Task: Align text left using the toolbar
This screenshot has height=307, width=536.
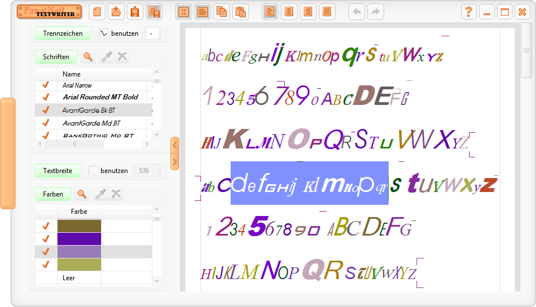Action: pos(270,12)
